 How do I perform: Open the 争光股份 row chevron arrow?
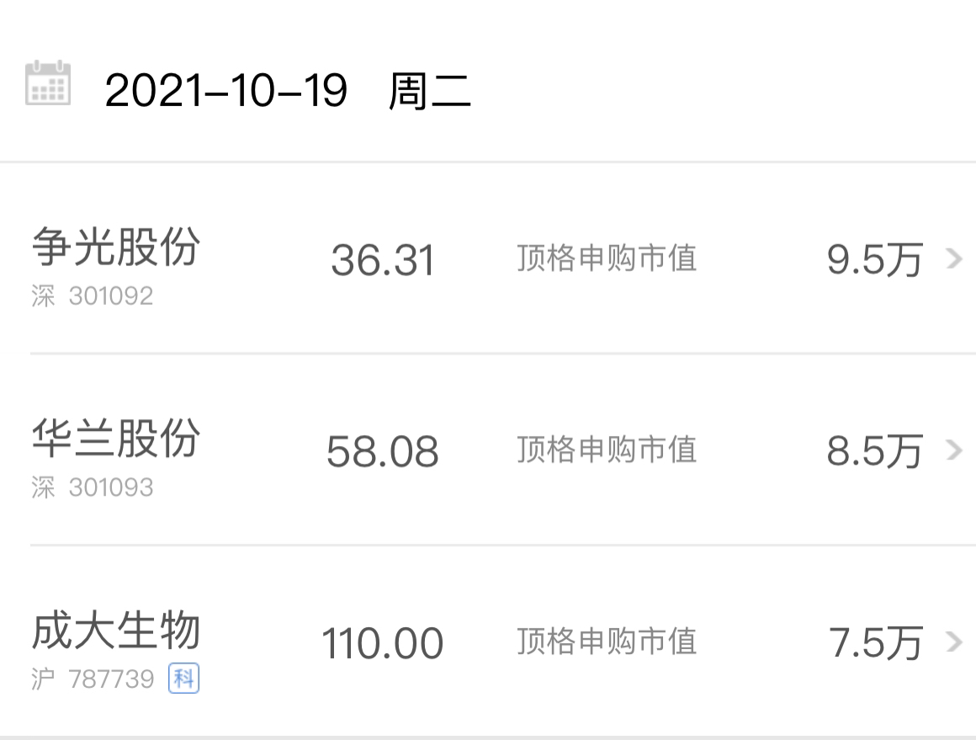(954, 258)
